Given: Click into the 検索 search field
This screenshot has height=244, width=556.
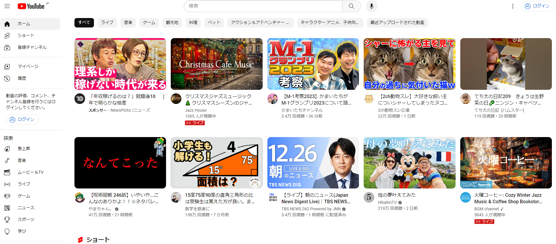Looking at the screenshot, I should [263, 6].
